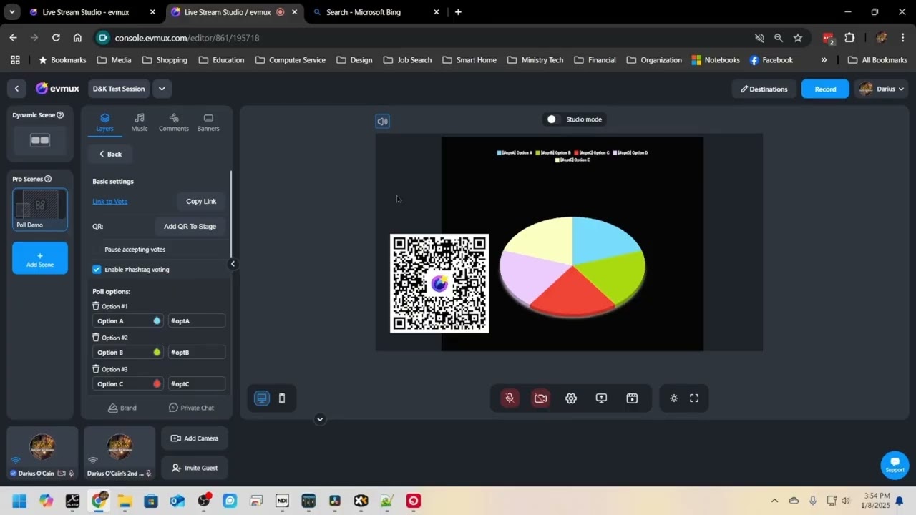
Task: Click Back in the layers panel
Action: click(x=110, y=154)
